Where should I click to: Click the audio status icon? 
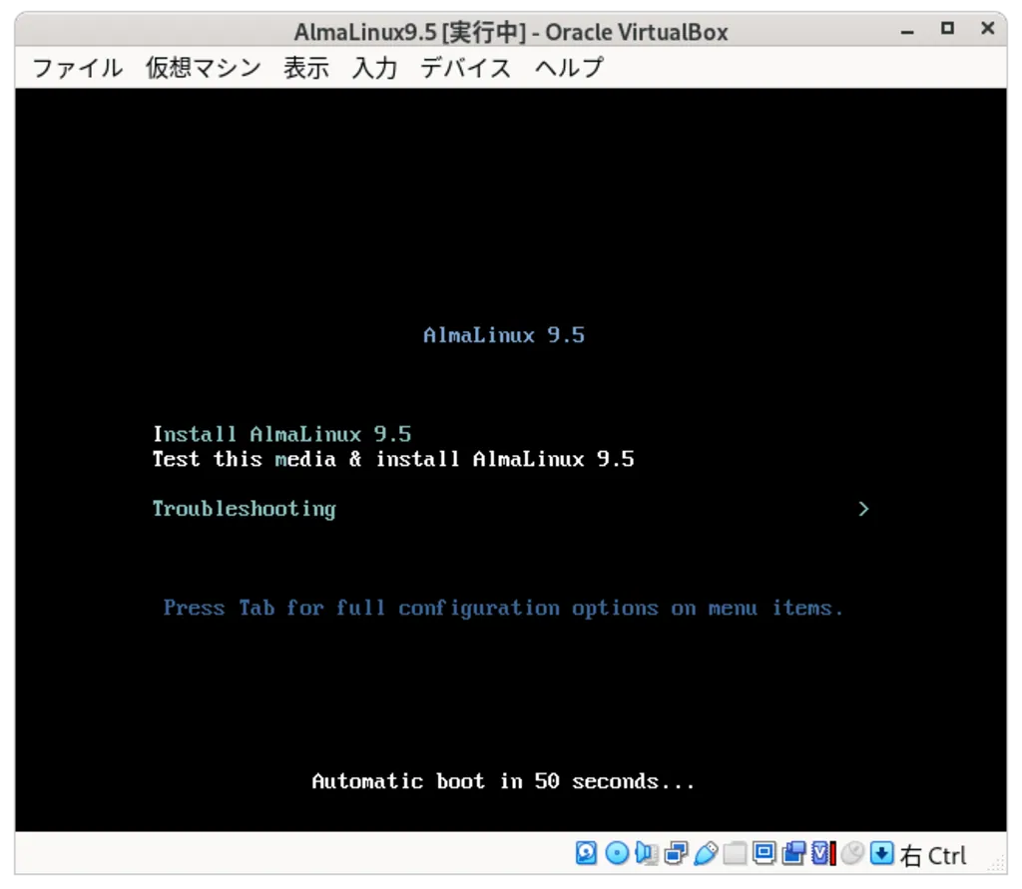[x=646, y=853]
